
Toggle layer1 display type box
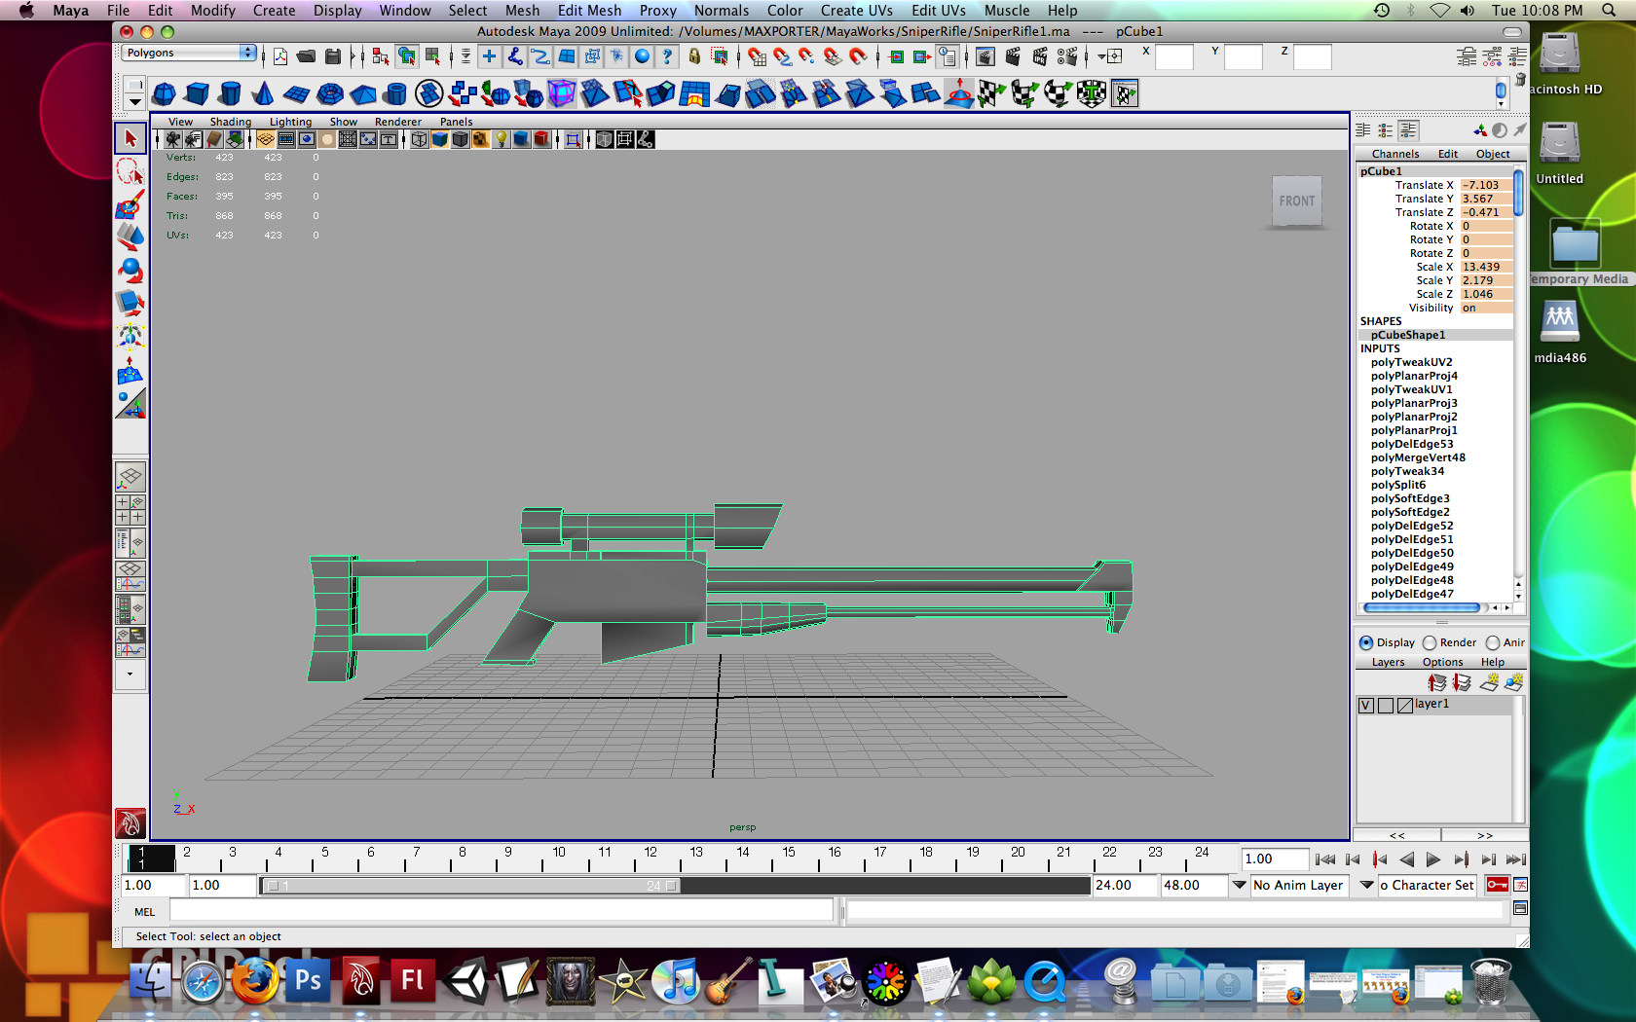click(x=1386, y=706)
